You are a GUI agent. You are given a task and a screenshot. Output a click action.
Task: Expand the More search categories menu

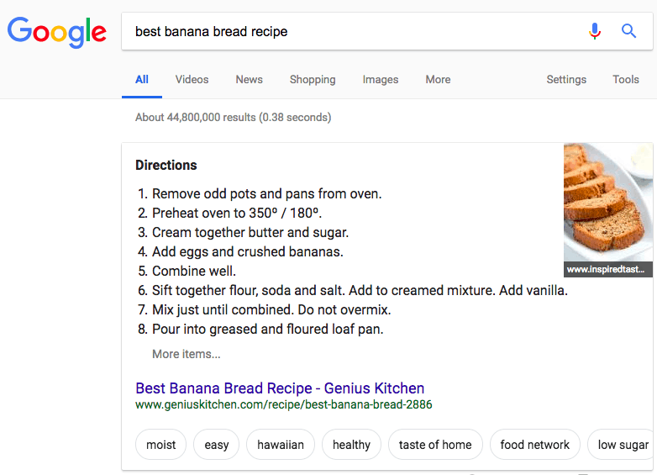point(438,80)
